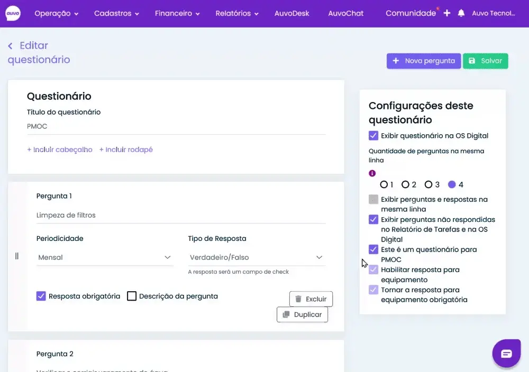Go back using the arrow beside Editar

[x=10, y=46]
